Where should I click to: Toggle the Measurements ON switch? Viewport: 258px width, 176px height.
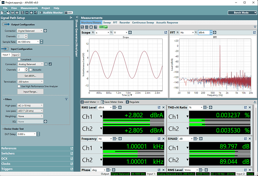[x=103, y=27]
